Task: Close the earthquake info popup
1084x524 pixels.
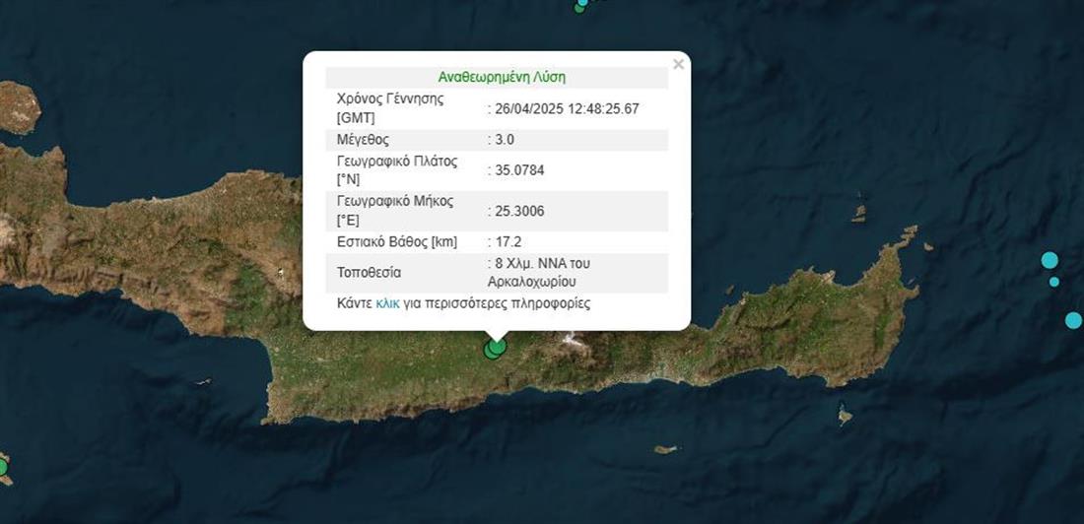Action: coord(678,65)
